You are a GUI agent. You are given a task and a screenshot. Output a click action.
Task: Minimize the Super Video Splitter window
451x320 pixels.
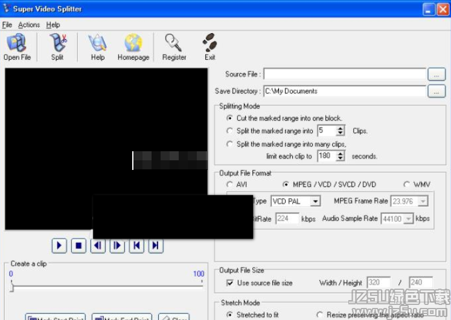(429, 10)
